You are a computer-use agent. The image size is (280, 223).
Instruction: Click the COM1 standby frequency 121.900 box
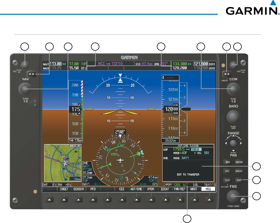(x=201, y=64)
